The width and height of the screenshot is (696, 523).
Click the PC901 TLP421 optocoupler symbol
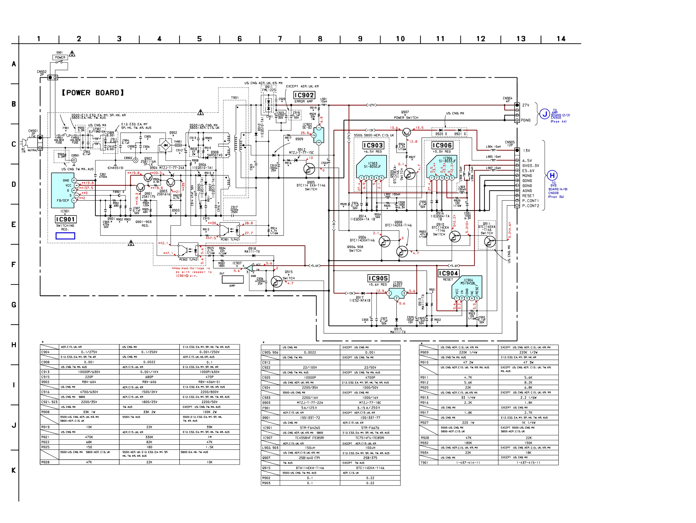pos(229,230)
